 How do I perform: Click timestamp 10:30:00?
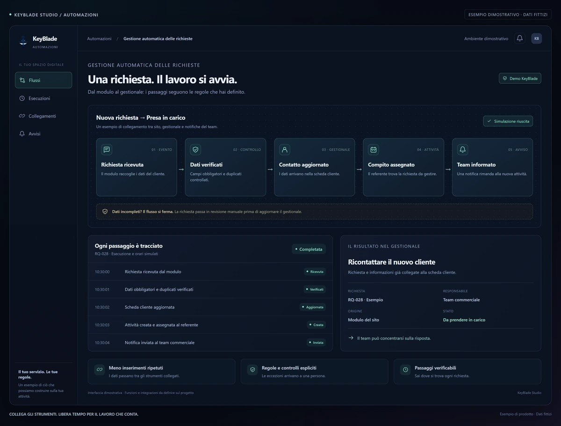102,272
